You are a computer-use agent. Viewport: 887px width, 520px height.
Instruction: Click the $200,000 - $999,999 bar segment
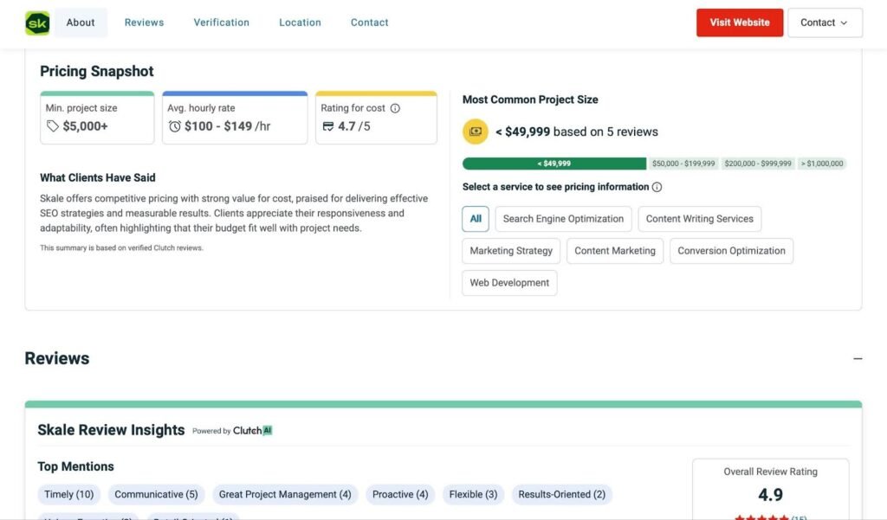pos(758,164)
